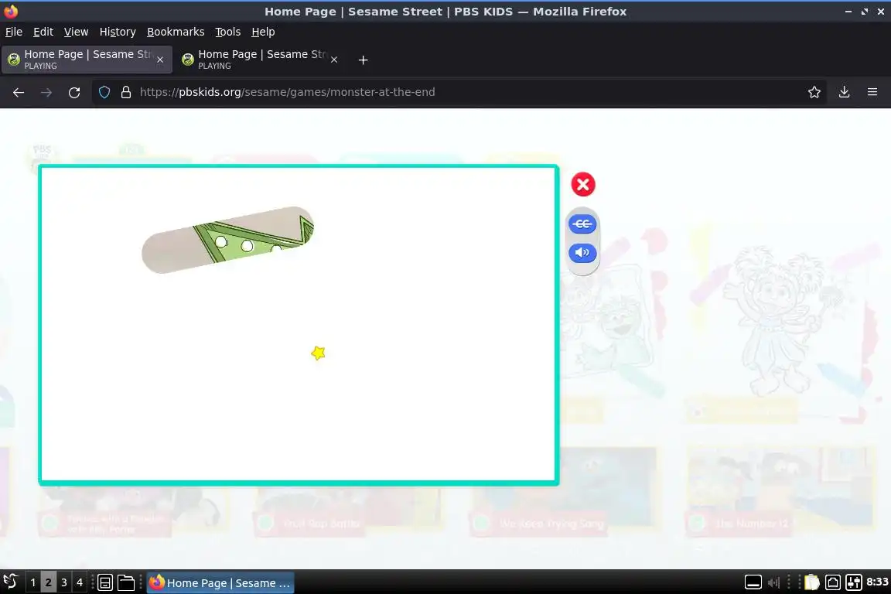
Task: Switch to workspace 1
Action: click(33, 582)
